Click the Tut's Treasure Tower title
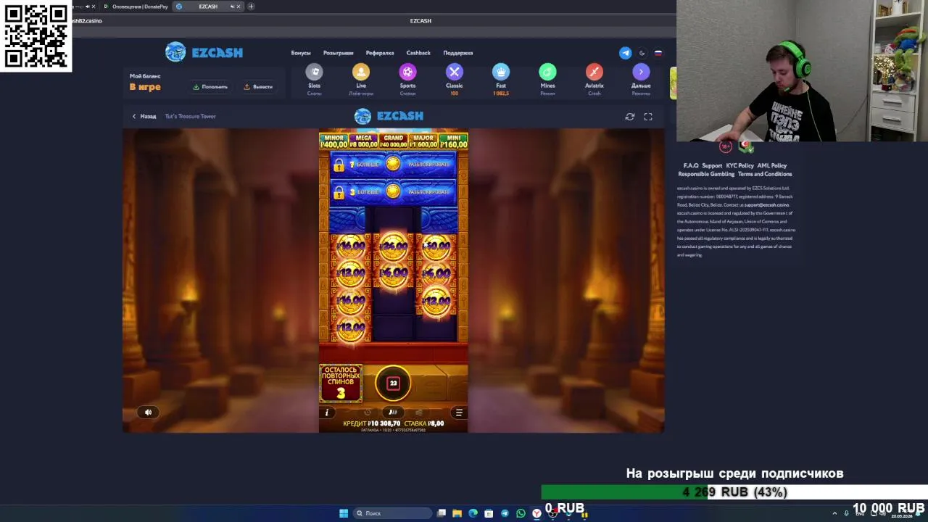 [190, 116]
